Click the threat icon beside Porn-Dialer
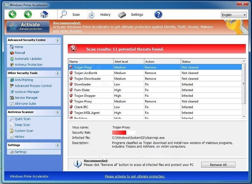 pos(71,90)
